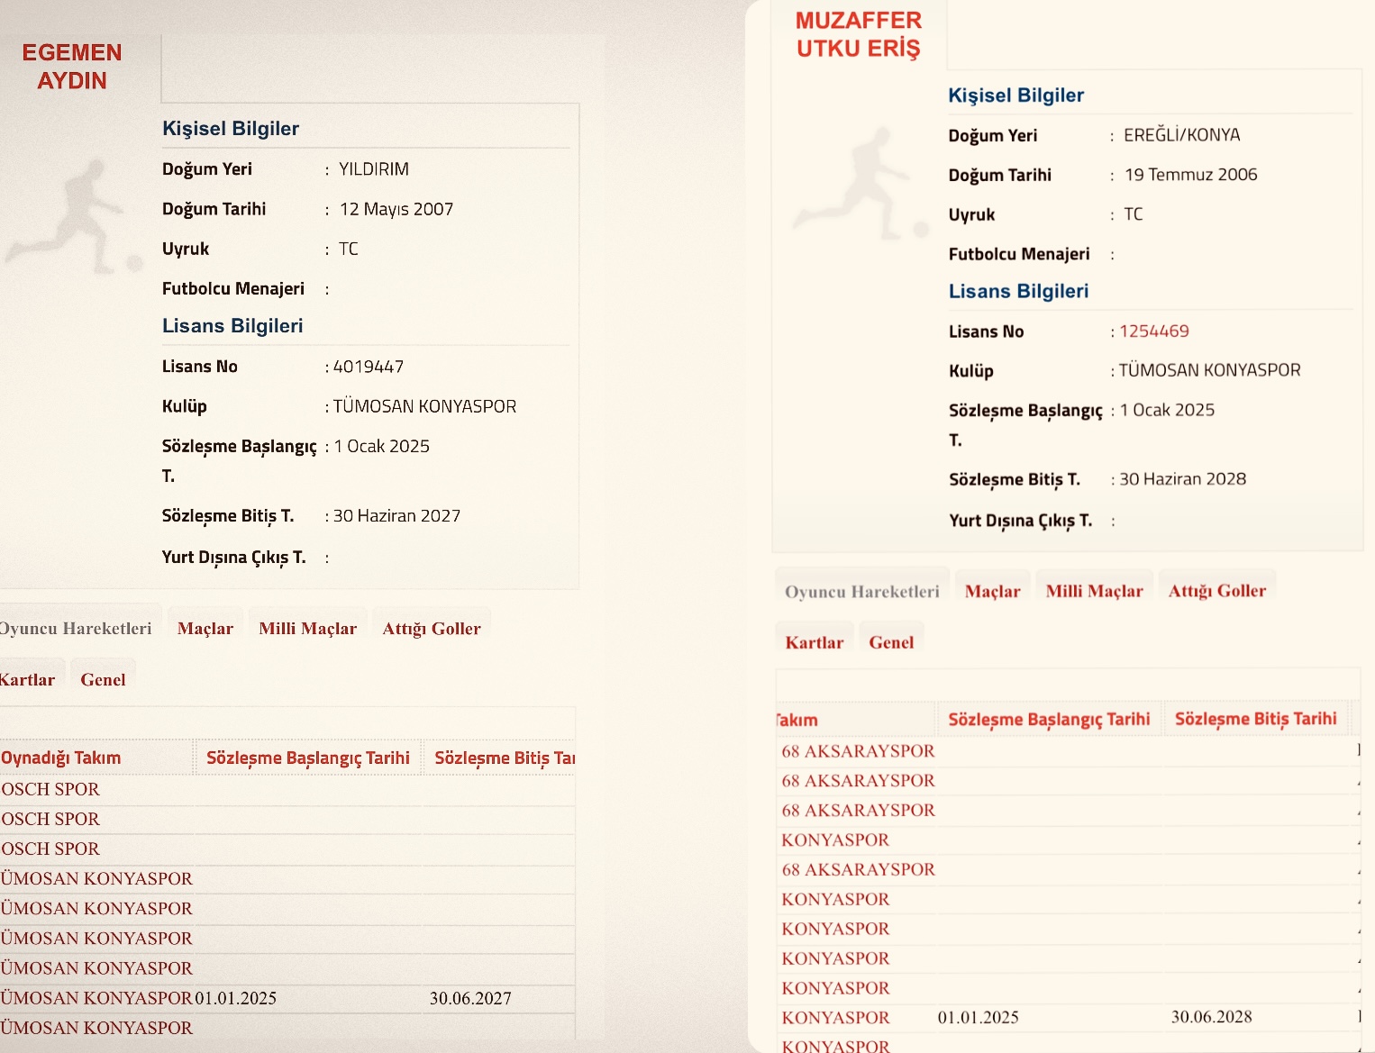This screenshot has width=1375, height=1053.
Task: Click Kişisel Bilgiler heading on Egemen Aydın page
Action: [231, 129]
